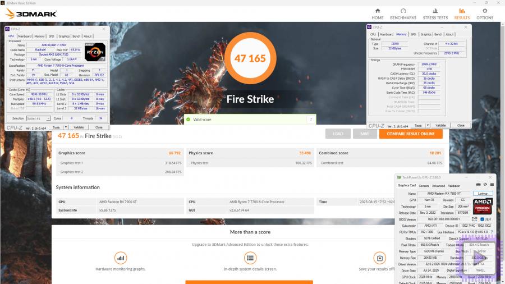Toggle the UEFI checkbox in GPU-Z
This screenshot has height=284, width=505.
point(482,219)
